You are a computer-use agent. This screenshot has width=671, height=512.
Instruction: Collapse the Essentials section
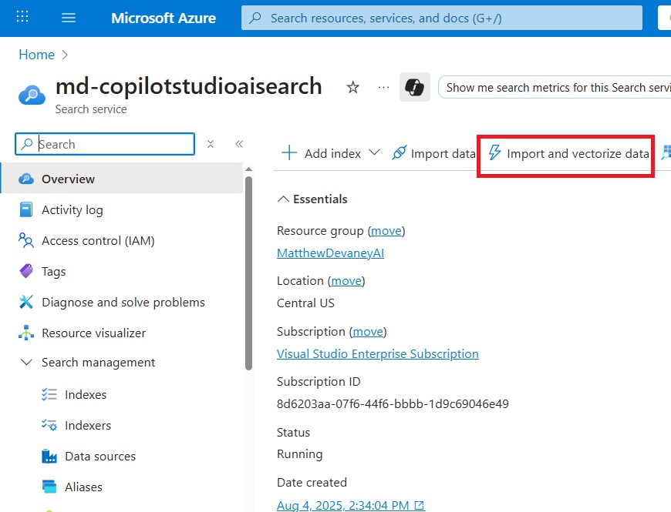[283, 199]
